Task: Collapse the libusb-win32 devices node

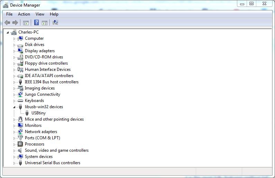Action: (15, 107)
